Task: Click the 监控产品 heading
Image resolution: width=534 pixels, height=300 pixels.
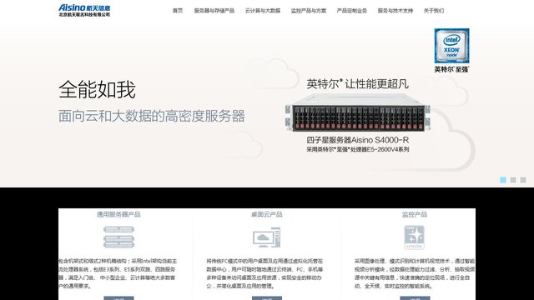Action: coord(415,214)
